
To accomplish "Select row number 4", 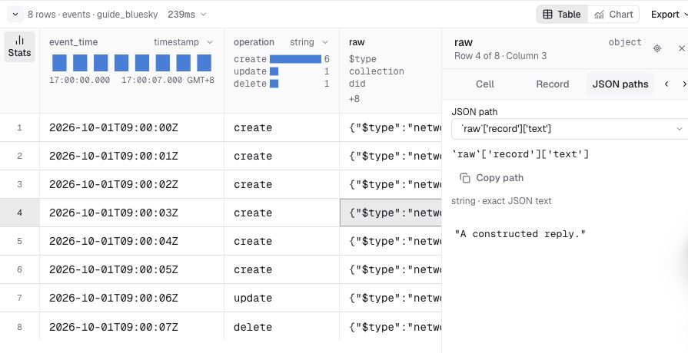I will click(x=19, y=213).
